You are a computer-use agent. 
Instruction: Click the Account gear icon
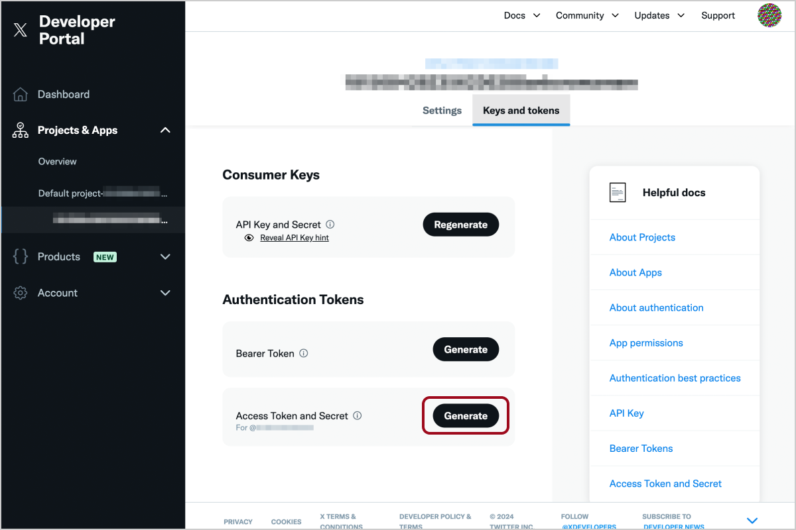[21, 293]
